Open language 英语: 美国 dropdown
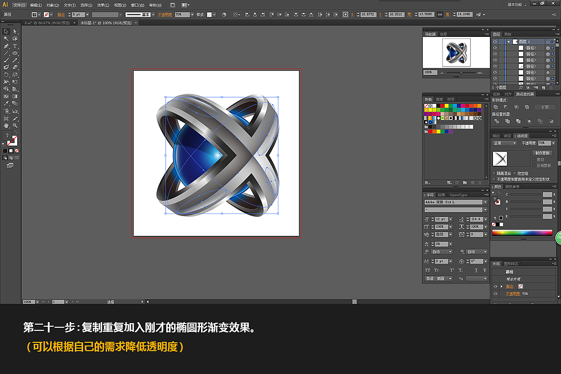 point(438,279)
